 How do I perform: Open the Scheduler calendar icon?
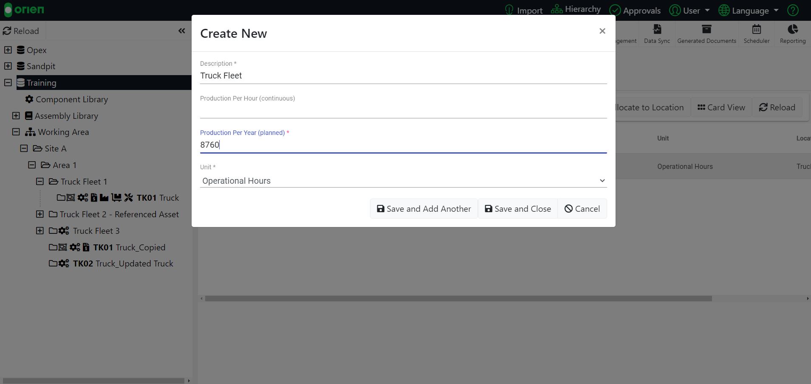pos(756,29)
